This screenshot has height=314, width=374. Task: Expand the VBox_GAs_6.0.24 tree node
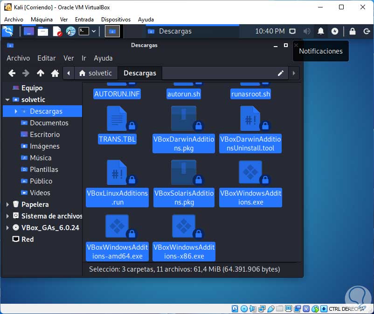(x=7, y=228)
